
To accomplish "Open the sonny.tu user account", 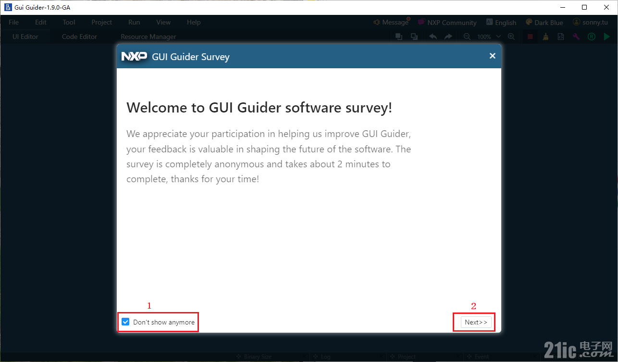I will tap(590, 22).
